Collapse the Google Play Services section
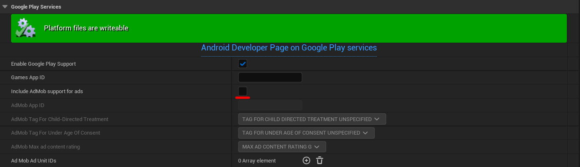The image size is (580, 167). pyautogui.click(x=5, y=7)
